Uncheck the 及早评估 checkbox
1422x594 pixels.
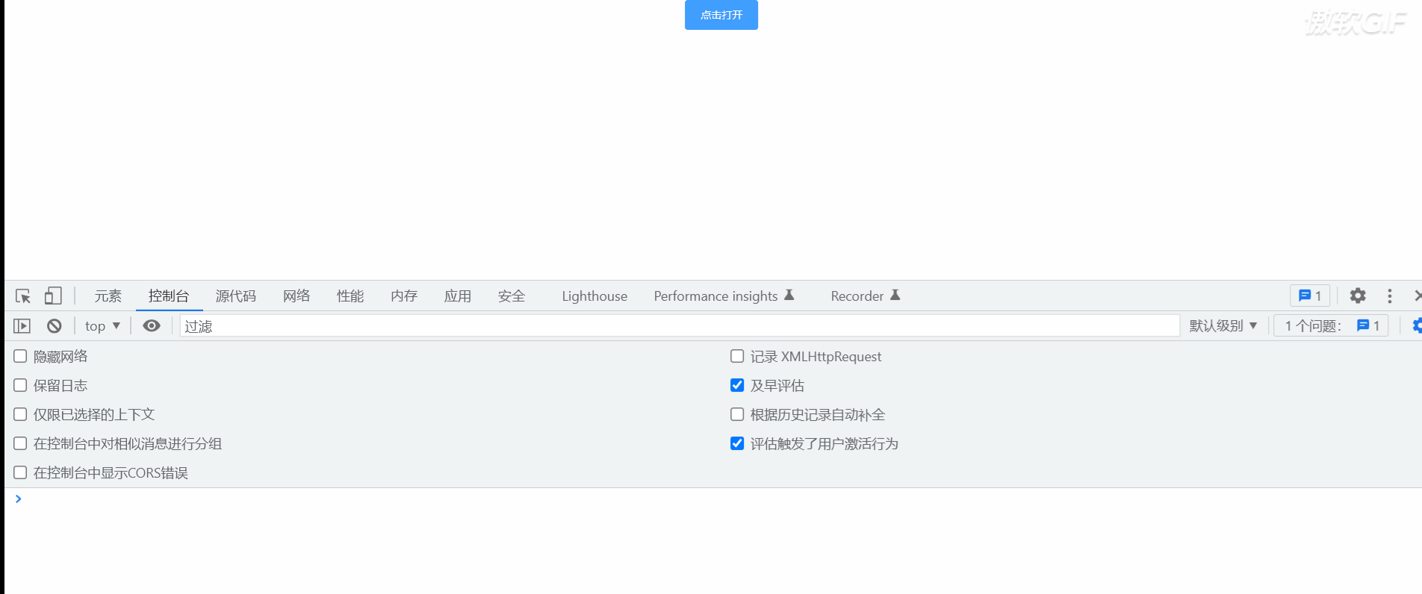737,386
